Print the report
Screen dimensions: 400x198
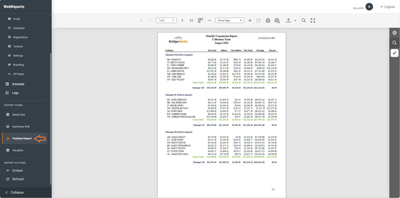point(268,21)
